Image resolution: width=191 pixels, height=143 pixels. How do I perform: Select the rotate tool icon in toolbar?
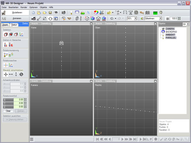coord(50,19)
